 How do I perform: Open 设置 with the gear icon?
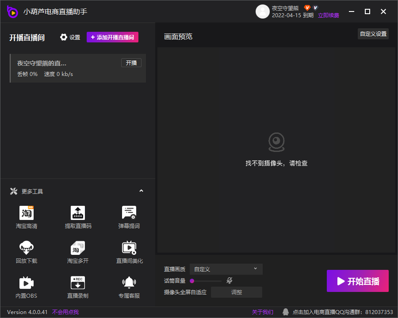click(64, 38)
